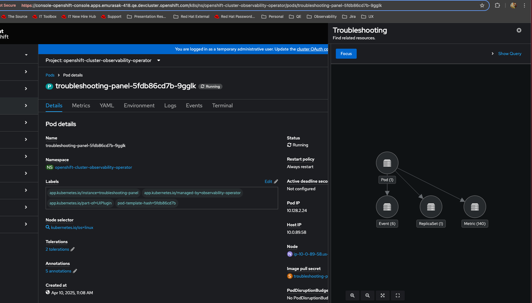The width and height of the screenshot is (532, 303).
Task: Open the troubleshooting image pull secret link
Action: 311,276
